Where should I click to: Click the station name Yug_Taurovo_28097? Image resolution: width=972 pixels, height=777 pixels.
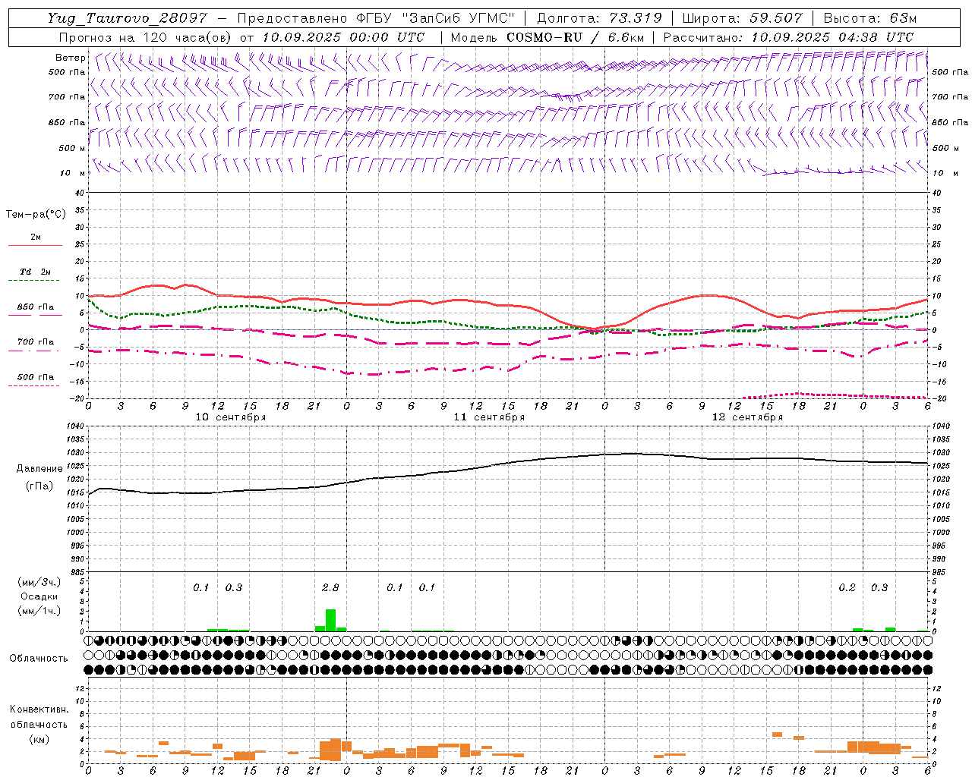128,18
